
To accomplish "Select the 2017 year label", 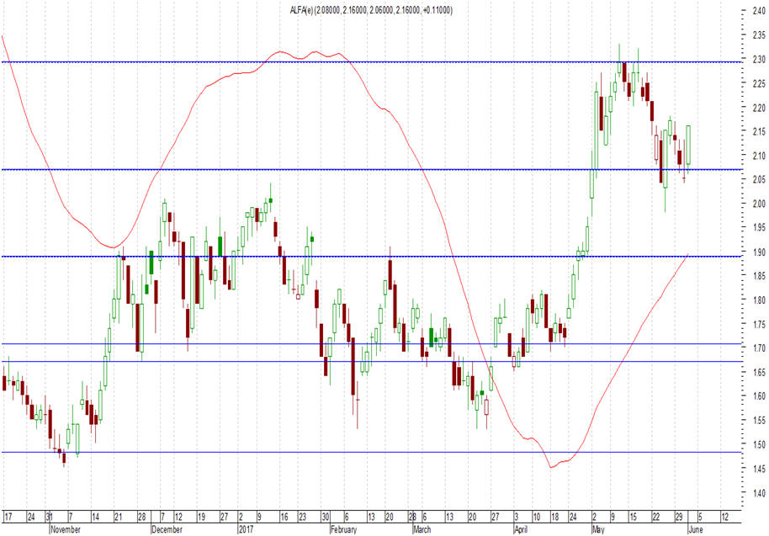I will point(246,529).
